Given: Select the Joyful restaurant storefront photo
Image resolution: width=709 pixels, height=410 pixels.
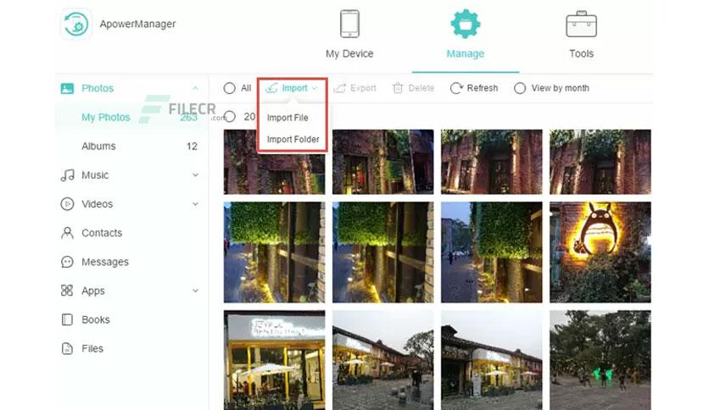Looking at the screenshot, I should click(x=274, y=360).
